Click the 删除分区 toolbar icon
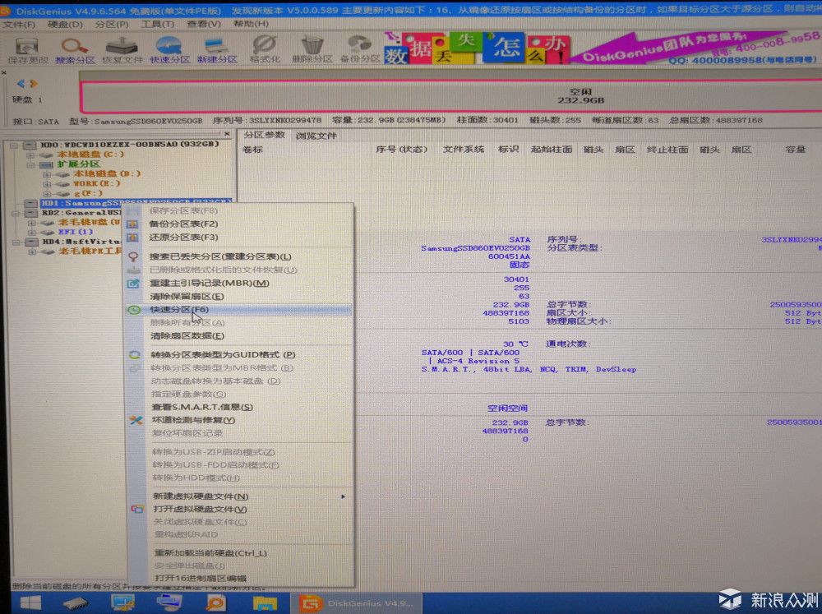The image size is (822, 614). pos(312,50)
